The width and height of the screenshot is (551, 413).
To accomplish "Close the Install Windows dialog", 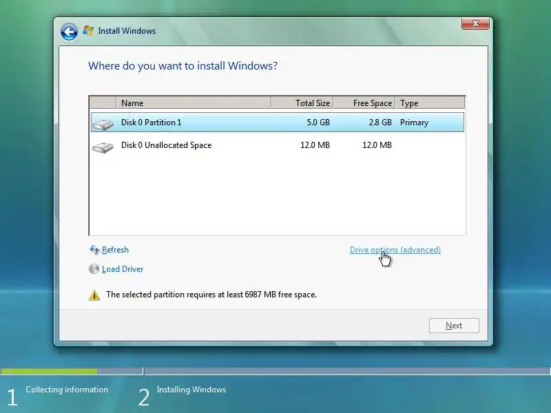I will [x=475, y=23].
